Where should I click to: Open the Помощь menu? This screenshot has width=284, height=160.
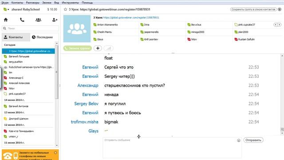pos(87,3)
